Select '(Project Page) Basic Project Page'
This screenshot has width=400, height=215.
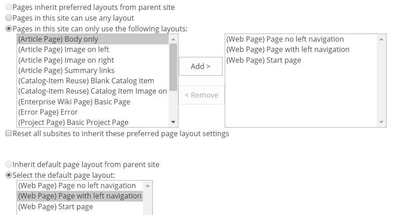93,122
